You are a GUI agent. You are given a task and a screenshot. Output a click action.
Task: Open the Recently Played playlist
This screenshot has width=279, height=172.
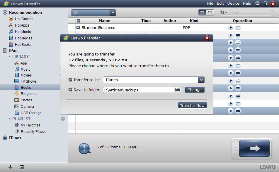pyautogui.click(x=30, y=132)
